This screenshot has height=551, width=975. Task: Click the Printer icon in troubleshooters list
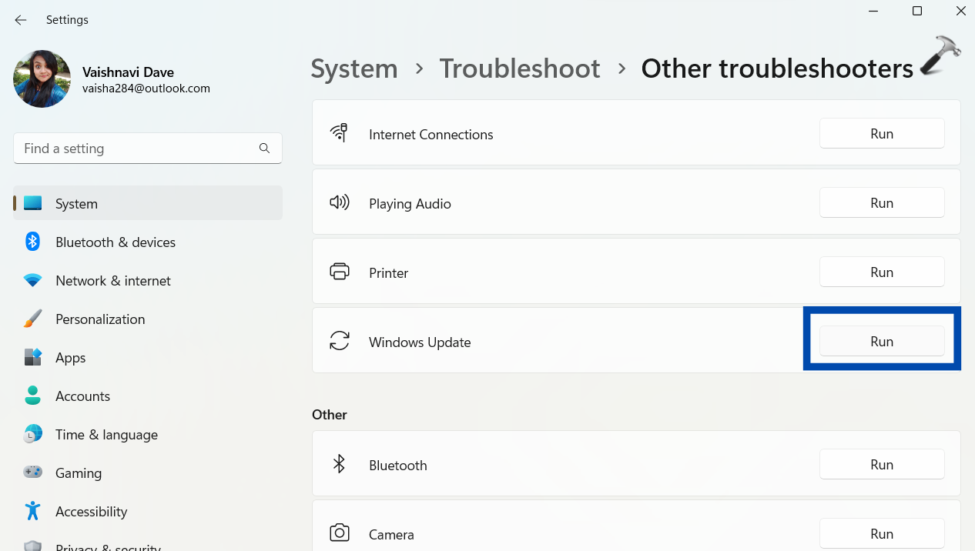click(339, 272)
